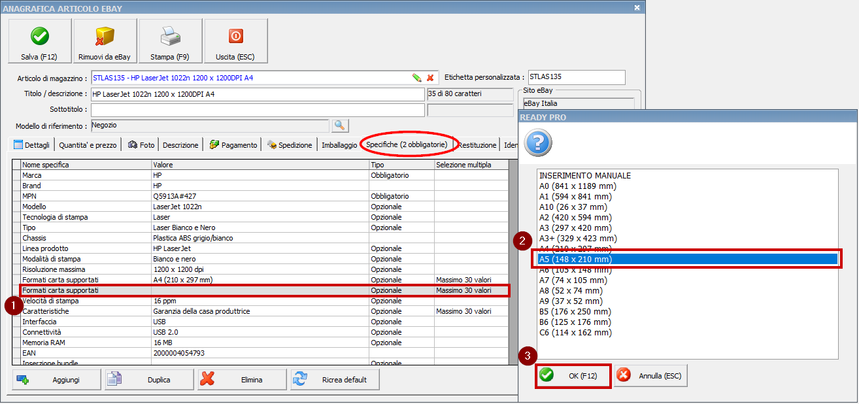Click the 1200 x 1200 dpi value cell
The width and height of the screenshot is (859, 404).
260,269
